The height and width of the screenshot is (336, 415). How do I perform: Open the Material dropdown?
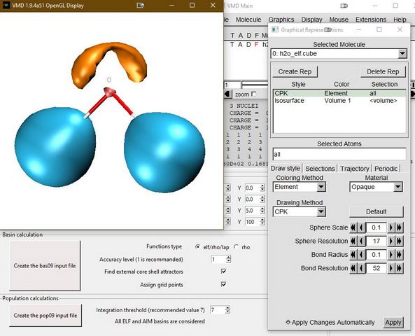point(398,187)
